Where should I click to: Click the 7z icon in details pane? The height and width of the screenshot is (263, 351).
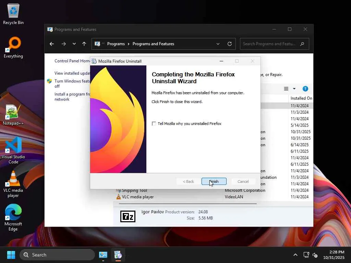pyautogui.click(x=128, y=216)
